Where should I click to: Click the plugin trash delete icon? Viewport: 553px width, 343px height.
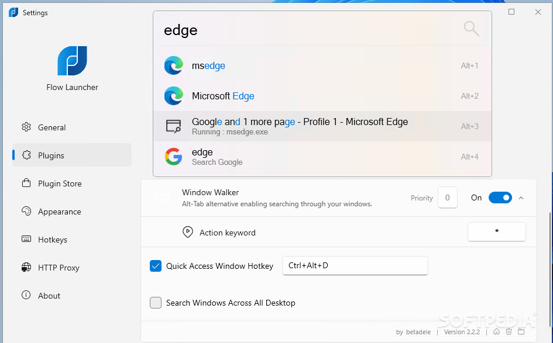pyautogui.click(x=509, y=332)
